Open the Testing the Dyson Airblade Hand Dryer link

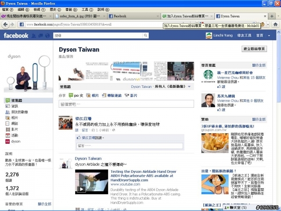pos(144,176)
